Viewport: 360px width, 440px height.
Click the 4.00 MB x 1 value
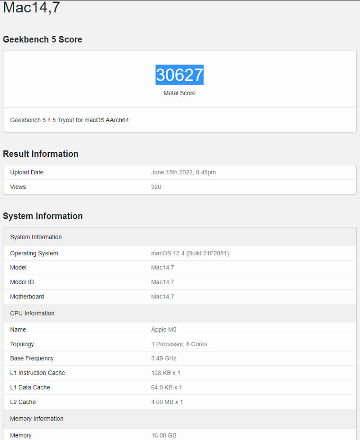[x=167, y=402]
